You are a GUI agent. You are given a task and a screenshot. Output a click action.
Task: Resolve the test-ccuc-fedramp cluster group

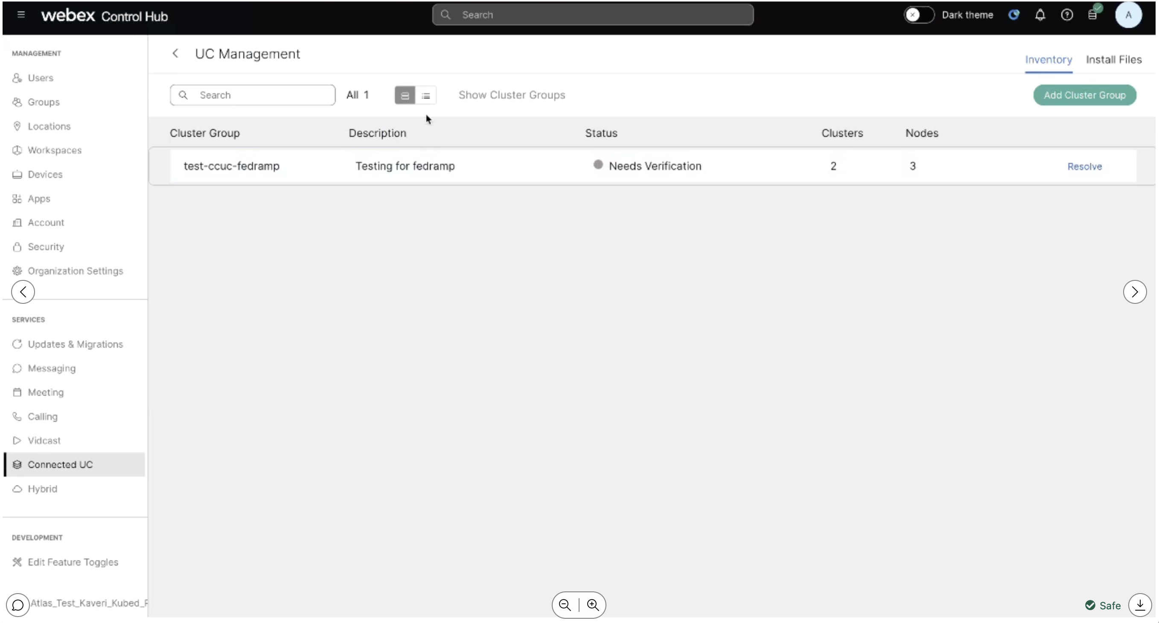pos(1084,166)
